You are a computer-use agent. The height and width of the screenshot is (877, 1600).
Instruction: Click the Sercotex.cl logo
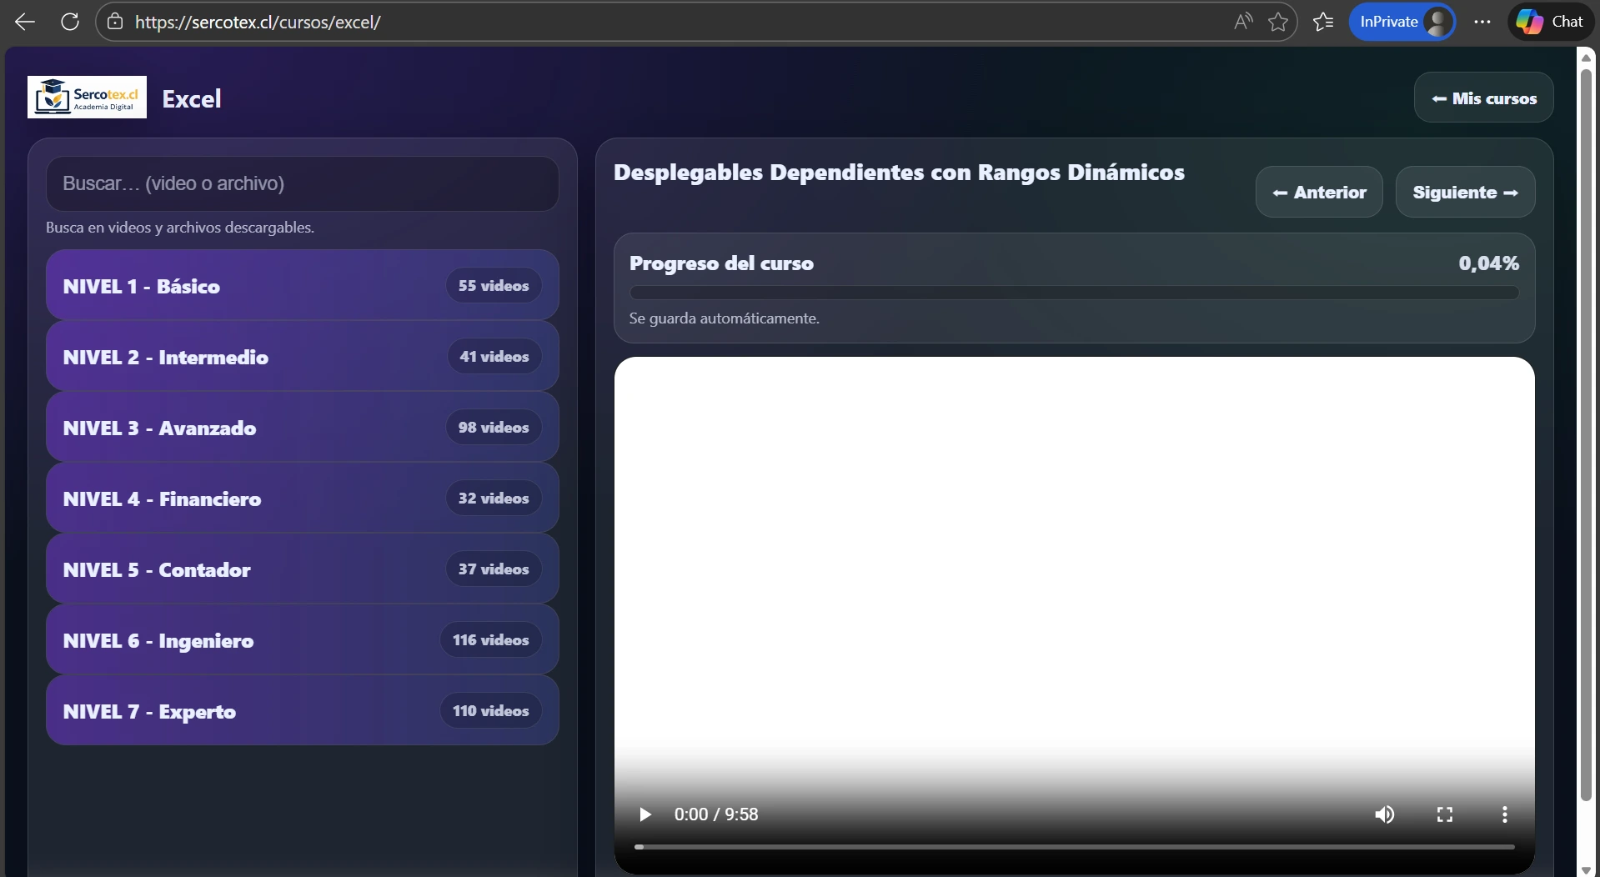(87, 98)
